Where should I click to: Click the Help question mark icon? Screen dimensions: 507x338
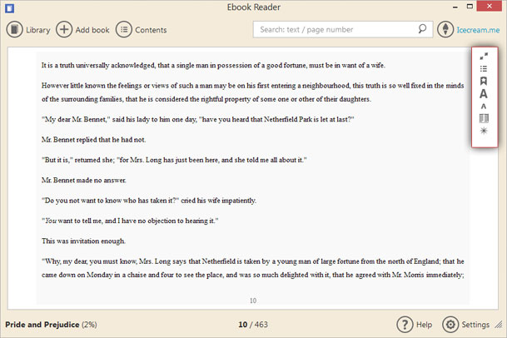tap(405, 325)
